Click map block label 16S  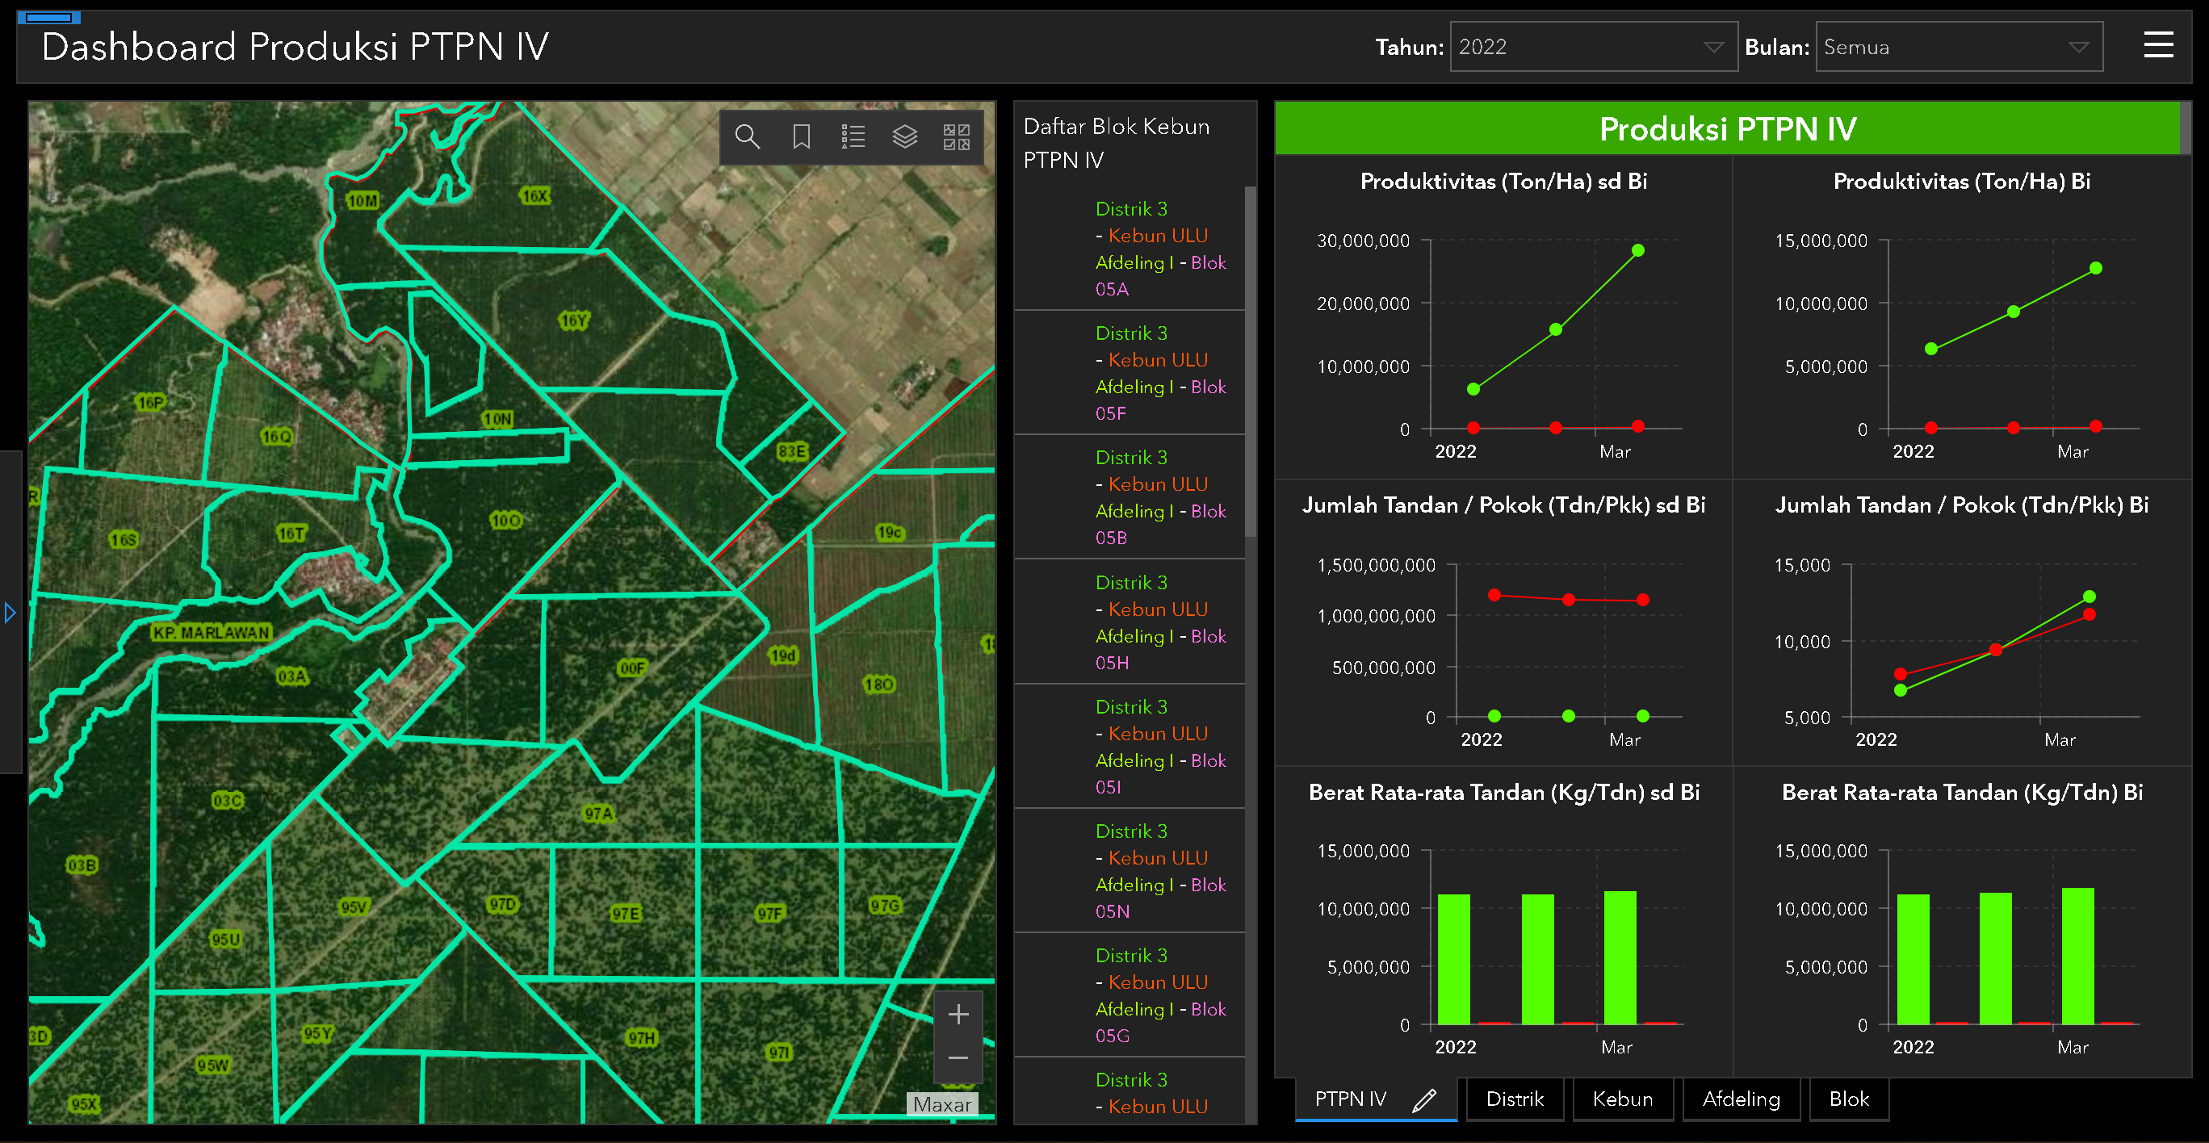pos(124,539)
